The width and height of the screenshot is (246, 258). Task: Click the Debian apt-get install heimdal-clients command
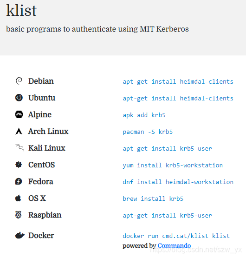pyautogui.click(x=178, y=82)
